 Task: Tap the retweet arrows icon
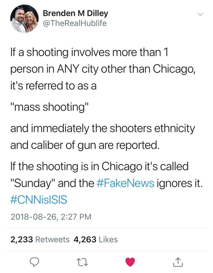82,262
